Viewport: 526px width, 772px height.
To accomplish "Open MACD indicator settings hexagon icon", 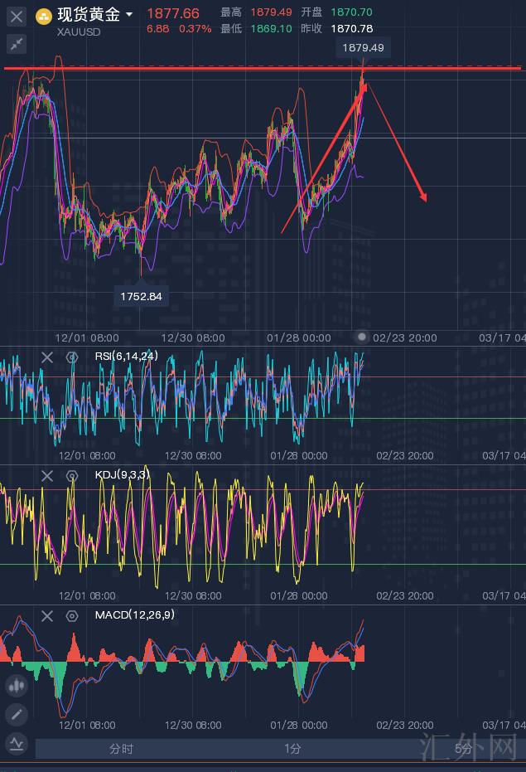I will click(72, 615).
